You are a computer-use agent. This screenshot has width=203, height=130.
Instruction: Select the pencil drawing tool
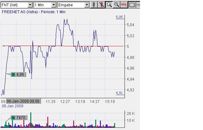point(94,5)
